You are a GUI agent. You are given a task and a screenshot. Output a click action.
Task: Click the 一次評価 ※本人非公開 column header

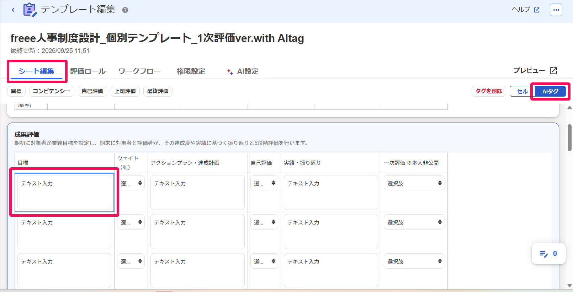411,163
